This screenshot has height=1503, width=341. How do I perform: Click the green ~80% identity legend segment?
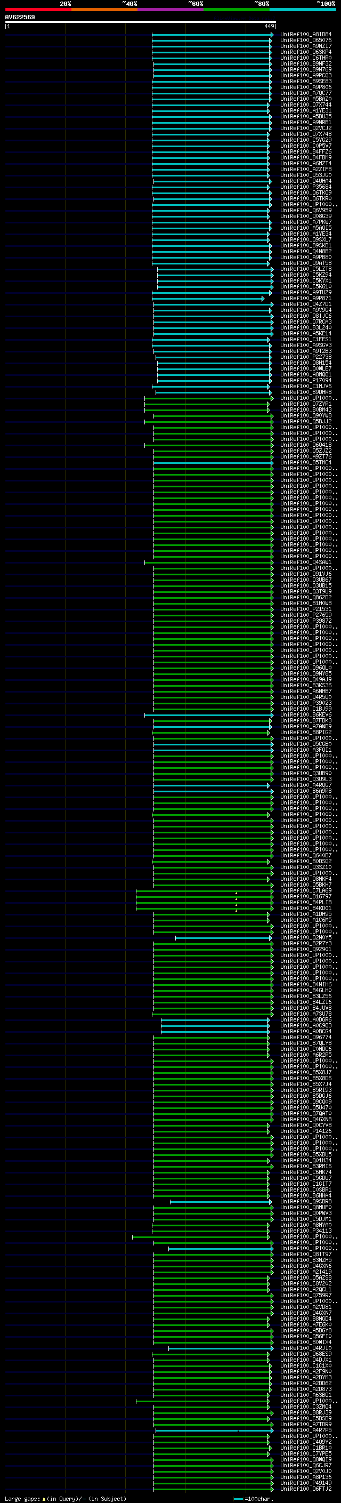[237, 10]
